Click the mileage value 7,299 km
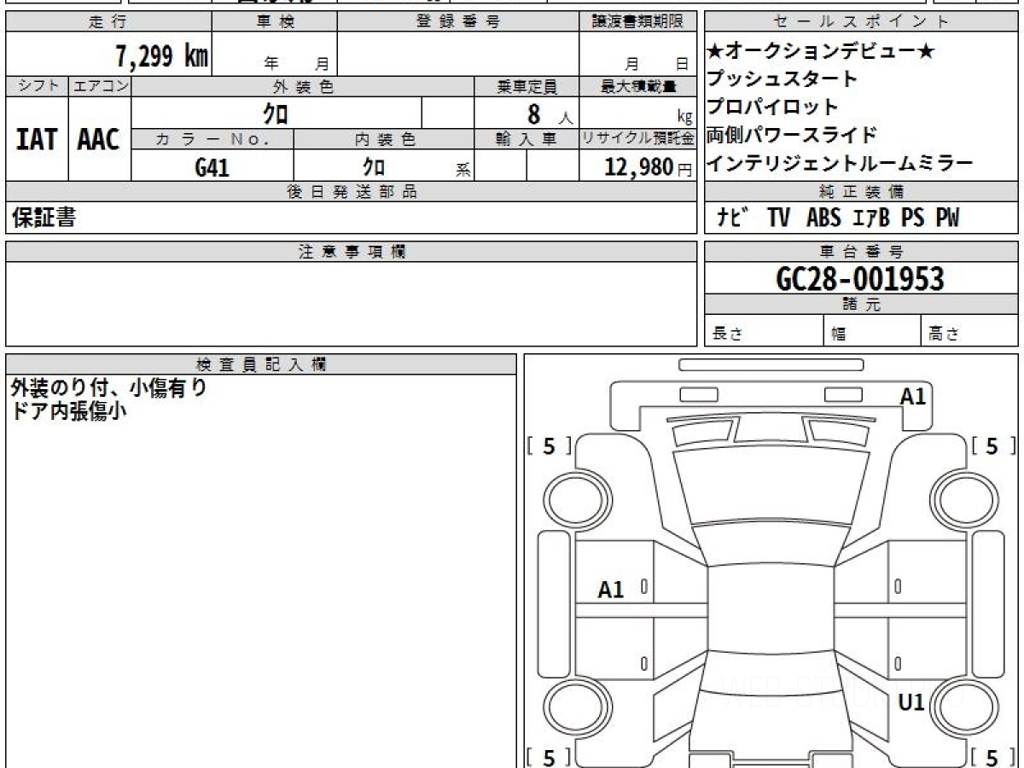Image resolution: width=1024 pixels, height=768 pixels. pos(162,56)
